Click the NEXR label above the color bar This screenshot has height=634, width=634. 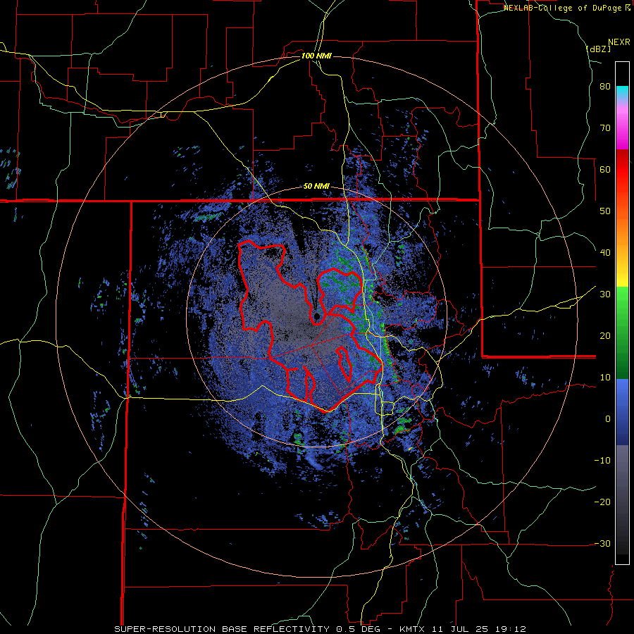[619, 42]
